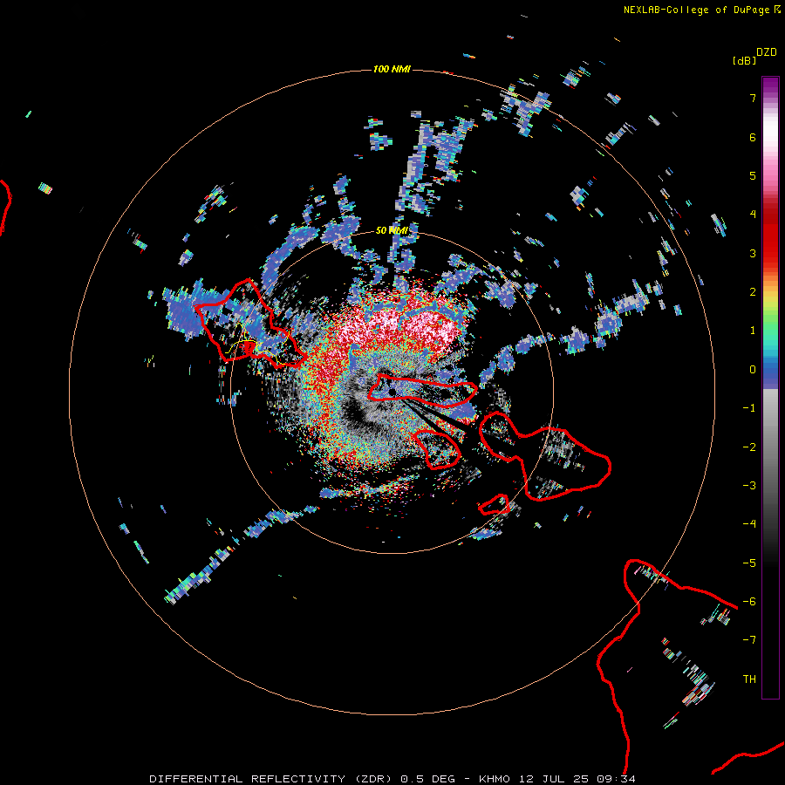
Task: Click the -1 value on the color scale
Action: (x=749, y=408)
